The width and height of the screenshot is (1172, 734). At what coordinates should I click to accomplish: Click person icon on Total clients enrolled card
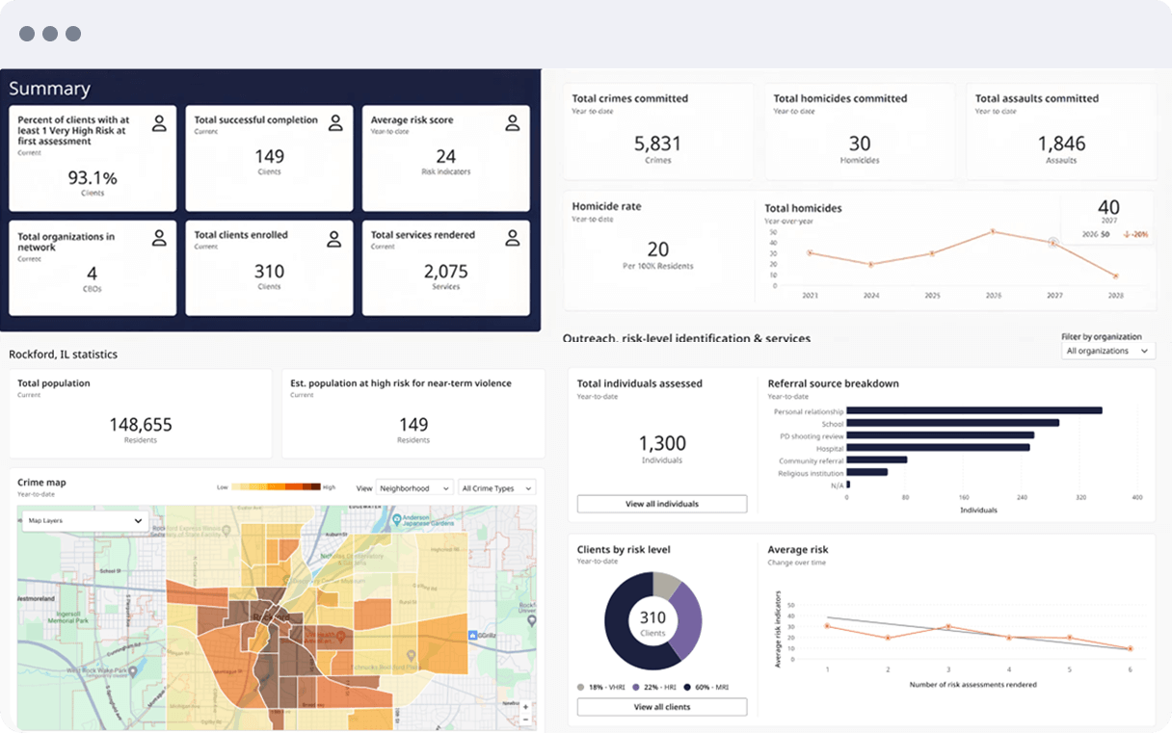pyautogui.click(x=335, y=238)
